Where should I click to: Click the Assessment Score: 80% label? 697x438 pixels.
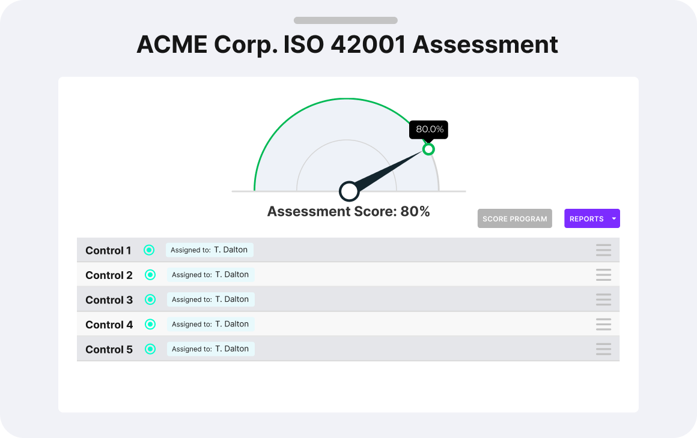point(348,211)
